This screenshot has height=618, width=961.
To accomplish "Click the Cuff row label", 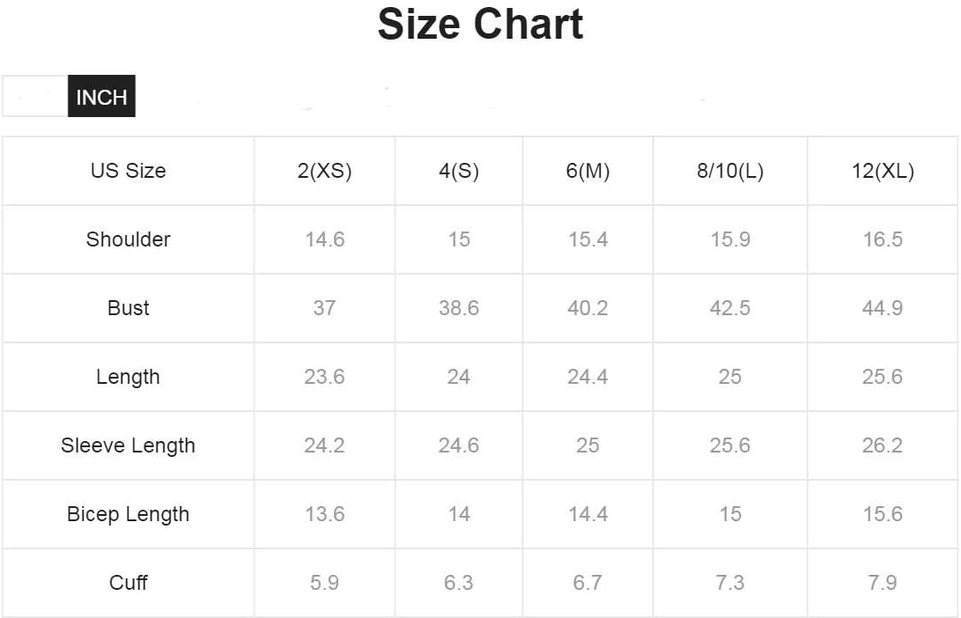I will click(x=128, y=583).
